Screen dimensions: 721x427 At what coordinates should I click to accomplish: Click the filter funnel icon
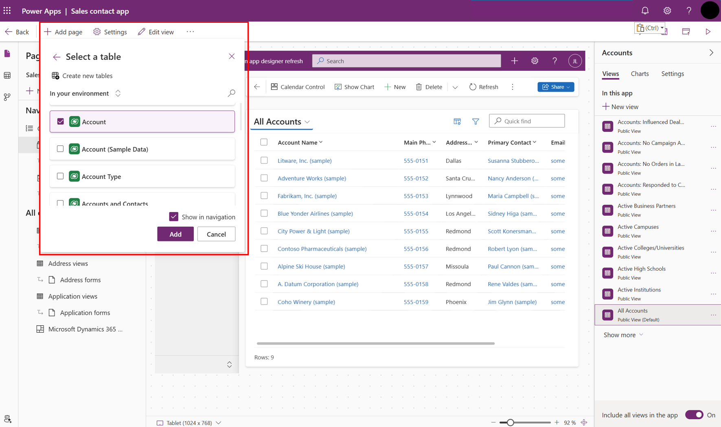tap(476, 121)
